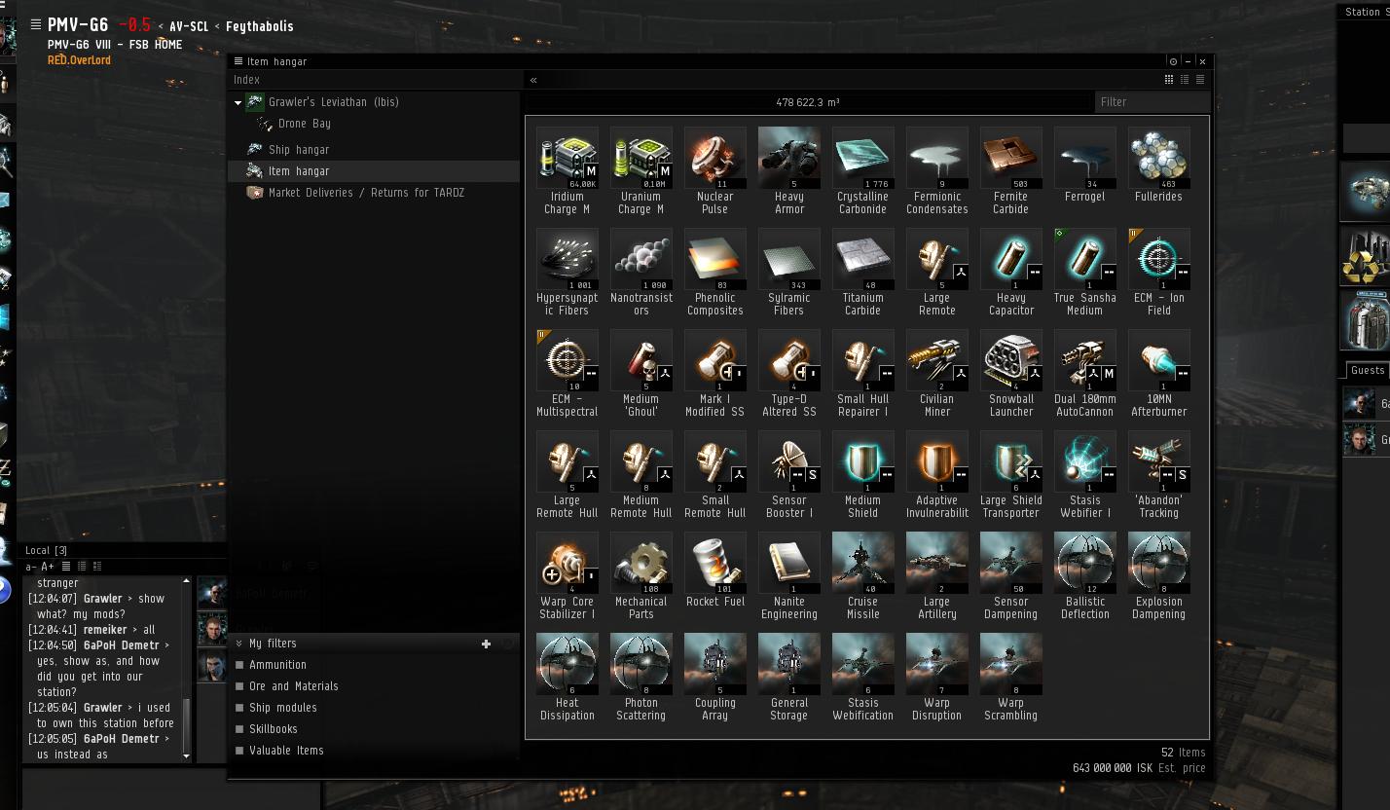Open the Feythabolis region link
Viewport: 1390px width, 810px height.
[x=259, y=26]
